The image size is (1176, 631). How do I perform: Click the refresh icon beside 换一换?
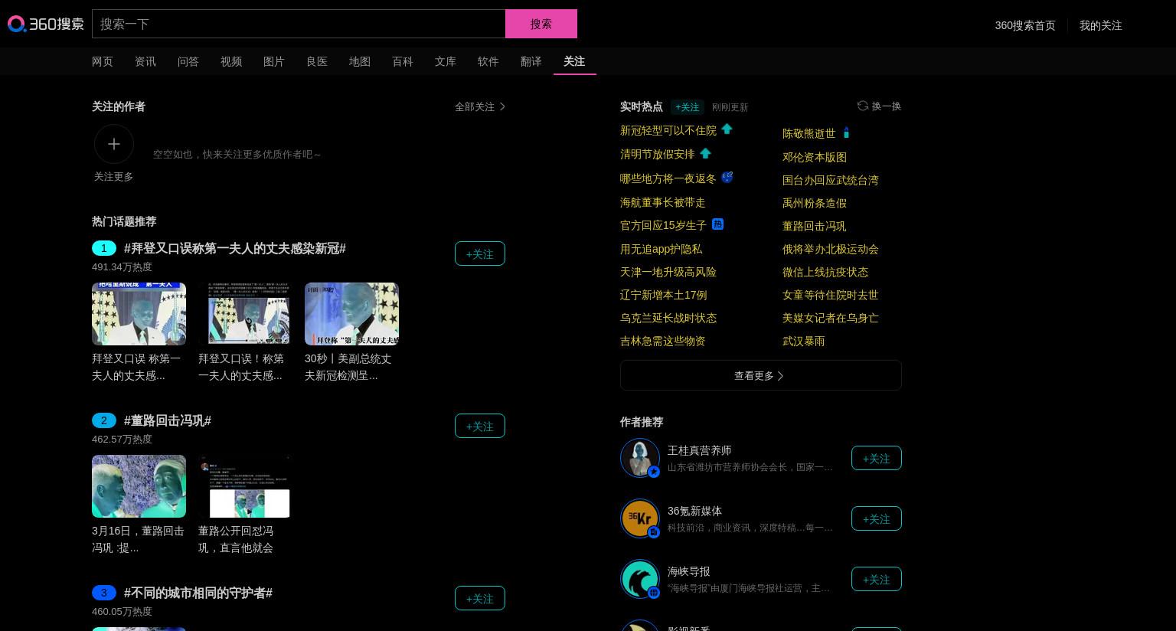863,106
